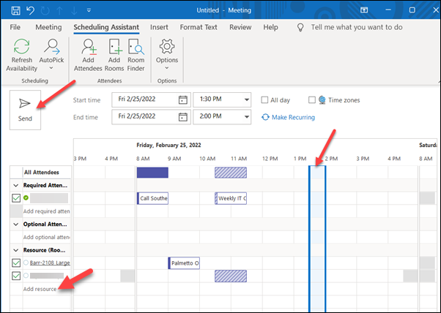This screenshot has height=313, width=441.
Task: Click the Previous Item up arrow
Action: [x=59, y=10]
